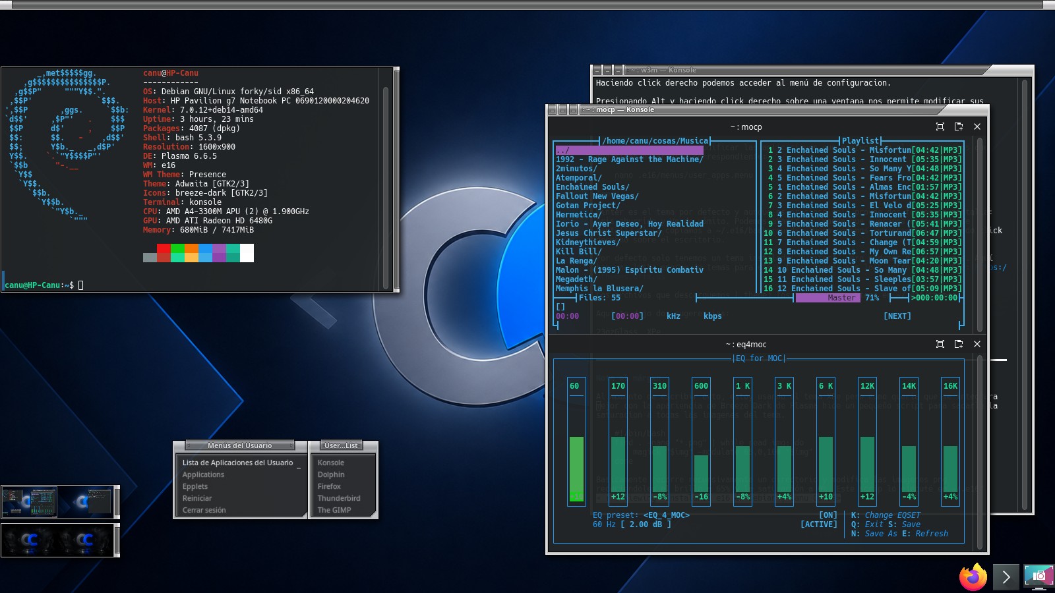Select the 'Hermetica/' folder
The height and width of the screenshot is (593, 1055).
point(578,215)
